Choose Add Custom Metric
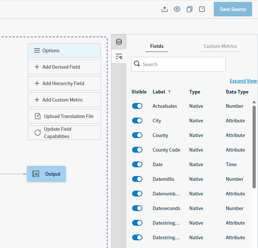Viewport: 258px width, 248px height. pyautogui.click(x=64, y=100)
